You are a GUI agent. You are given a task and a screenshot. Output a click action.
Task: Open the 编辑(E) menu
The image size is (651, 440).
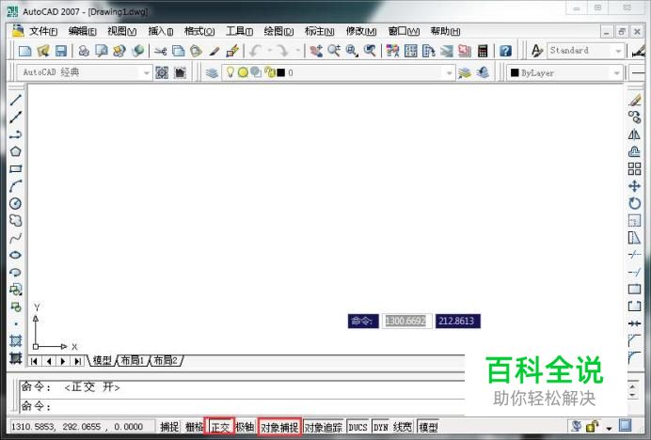(82, 31)
